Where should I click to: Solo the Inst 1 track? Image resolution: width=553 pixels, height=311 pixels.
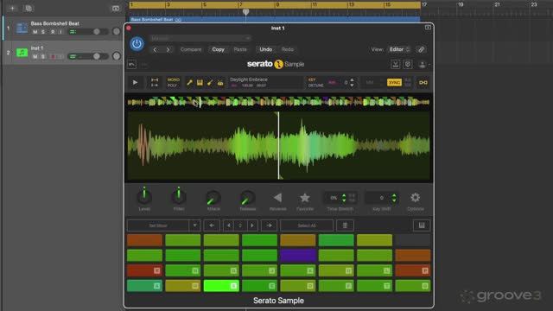43,56
